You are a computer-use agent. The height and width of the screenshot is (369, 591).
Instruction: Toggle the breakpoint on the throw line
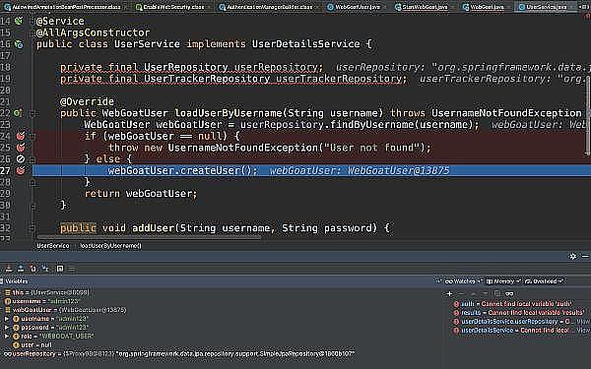21,148
